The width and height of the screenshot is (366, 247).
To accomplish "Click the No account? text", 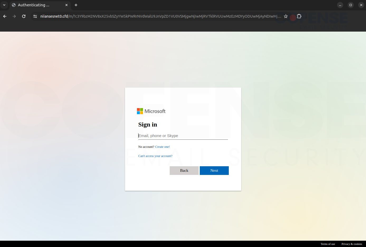I will tap(146, 147).
